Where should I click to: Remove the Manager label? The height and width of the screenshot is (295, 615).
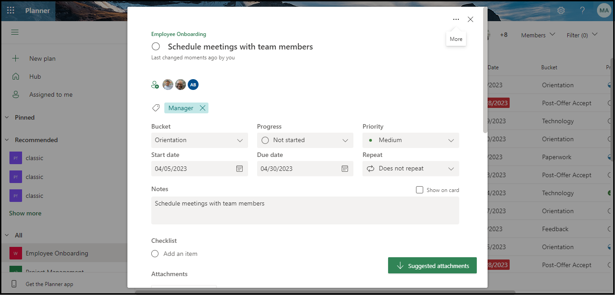click(203, 108)
